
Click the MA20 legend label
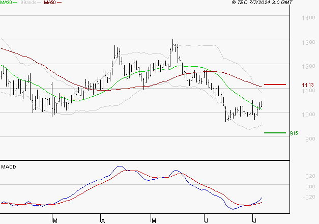click(6, 3)
